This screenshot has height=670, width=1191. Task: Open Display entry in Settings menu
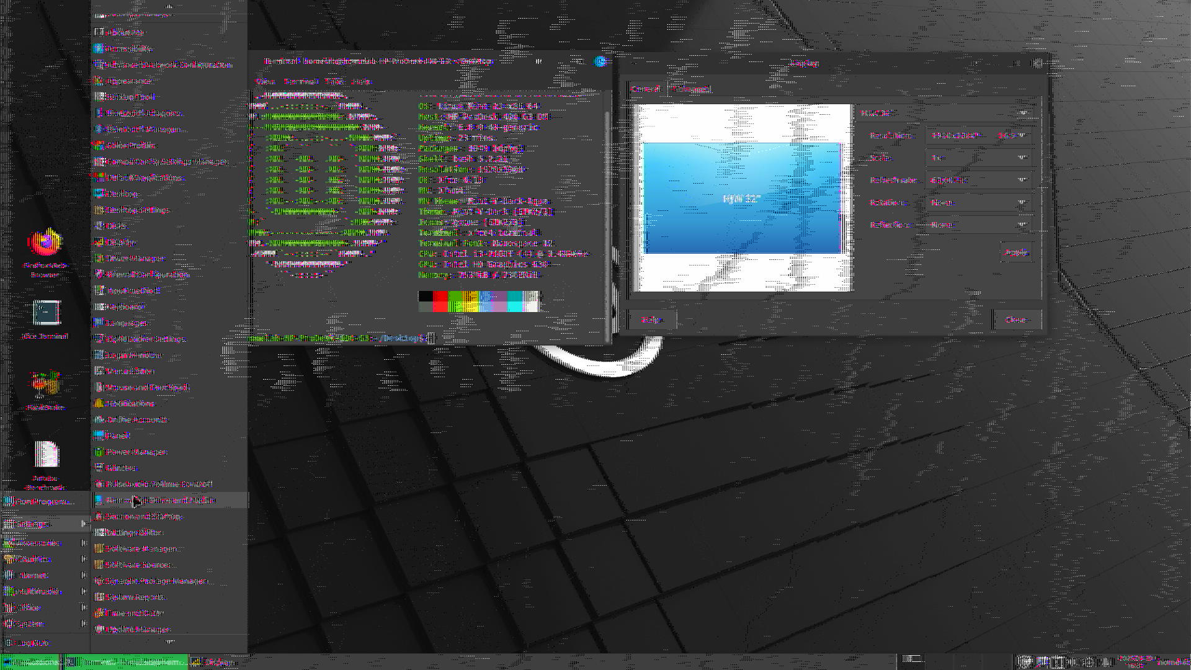(169, 242)
